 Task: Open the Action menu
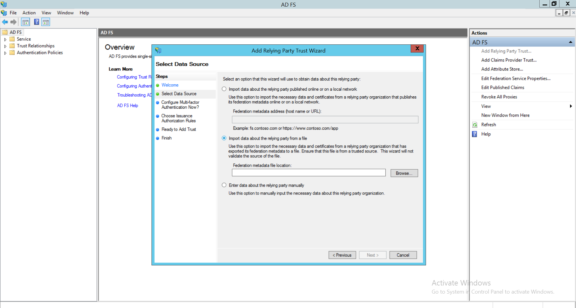[29, 13]
